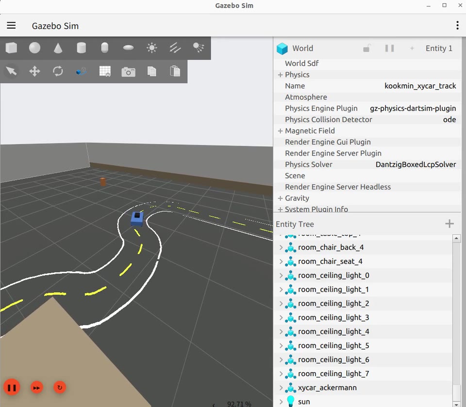Insert a box shape
466x407 pixels.
point(11,48)
